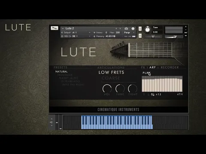The image size is (206, 154).
Task: Select the LOW FRETS articulation
Action: [111, 72]
